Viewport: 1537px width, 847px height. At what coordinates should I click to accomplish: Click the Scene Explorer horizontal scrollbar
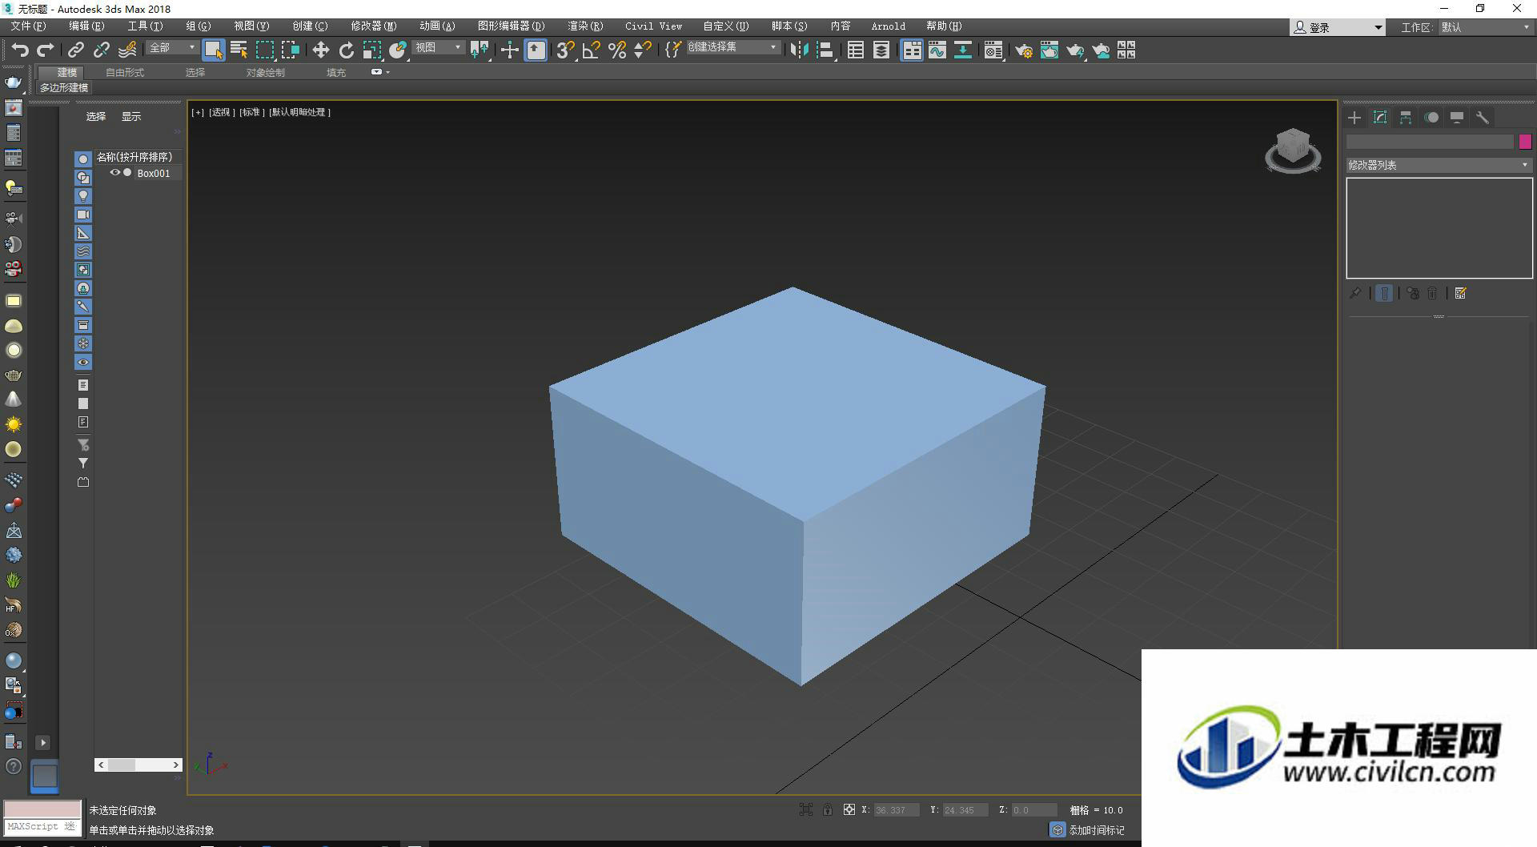pyautogui.click(x=138, y=765)
